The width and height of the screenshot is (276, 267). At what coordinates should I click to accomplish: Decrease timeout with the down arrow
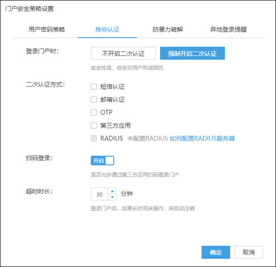(x=112, y=197)
